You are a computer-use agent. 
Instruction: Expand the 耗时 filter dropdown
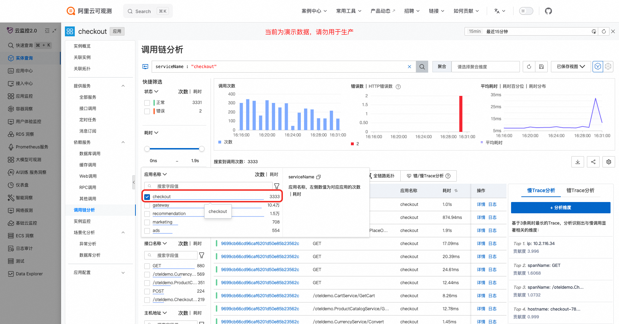151,133
